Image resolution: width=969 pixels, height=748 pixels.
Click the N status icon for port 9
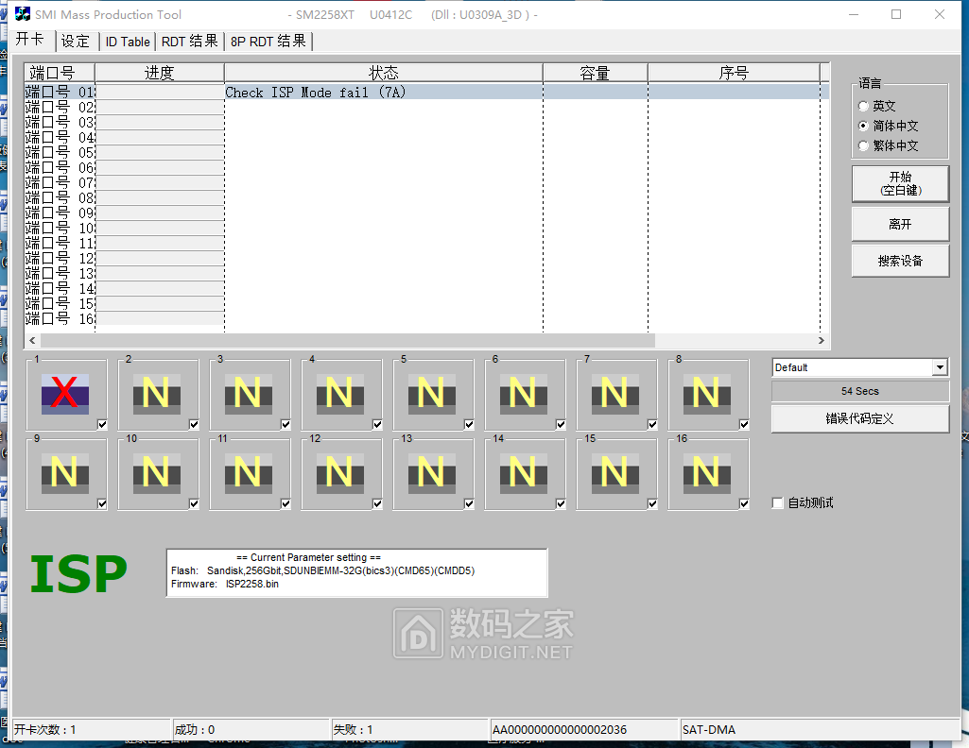tap(65, 473)
